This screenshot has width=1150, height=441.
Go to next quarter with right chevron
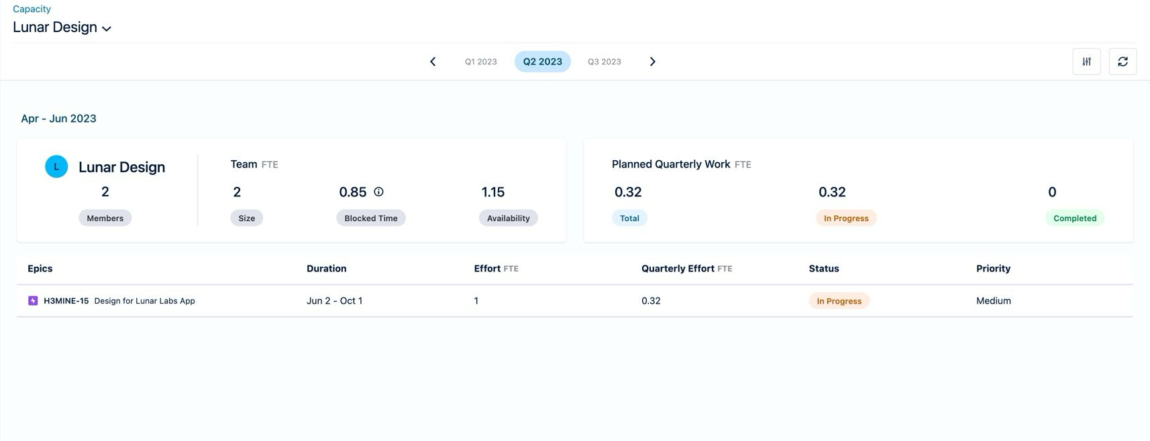tap(652, 62)
